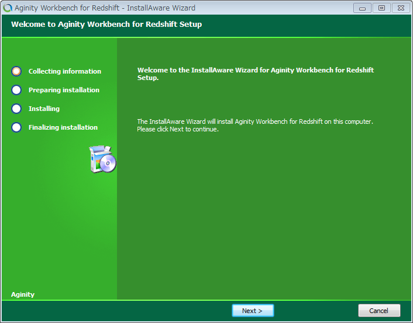Click the Preparing installation step circle
413x323 pixels.
tap(16, 90)
